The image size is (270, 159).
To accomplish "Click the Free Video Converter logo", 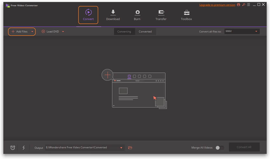I will point(8,5).
